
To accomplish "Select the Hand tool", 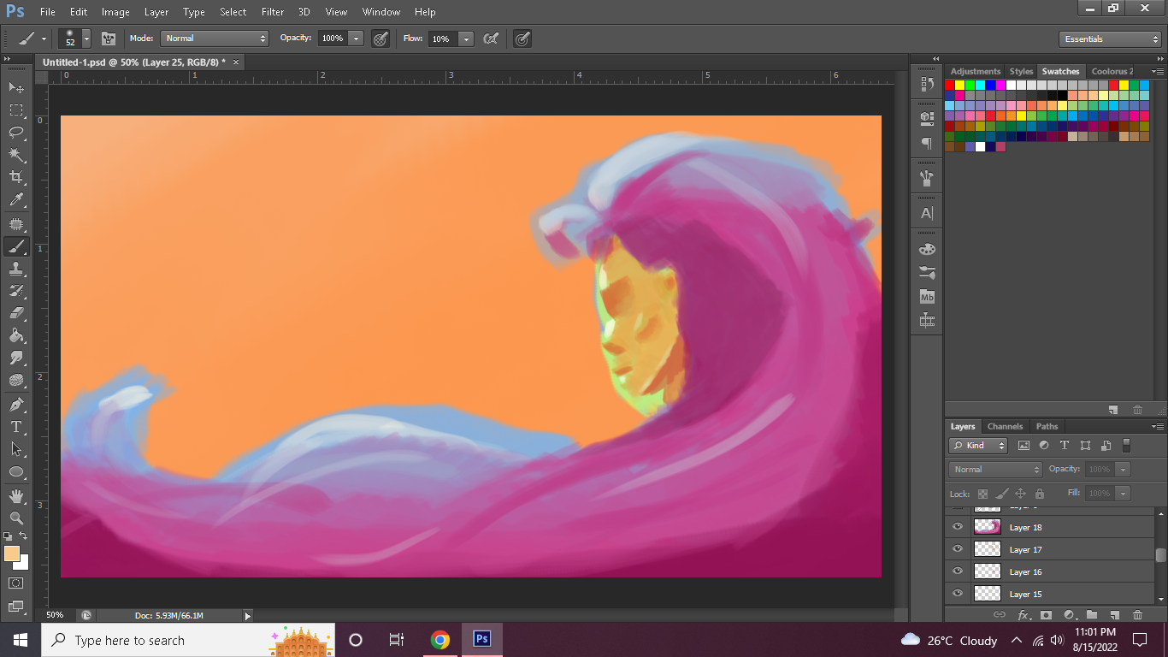I will [16, 495].
